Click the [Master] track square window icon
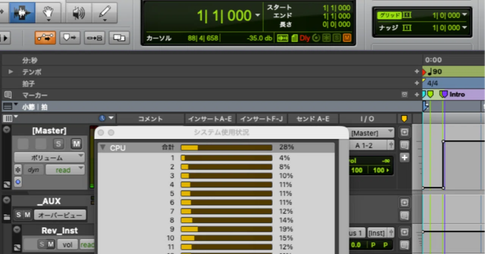 tap(404, 132)
